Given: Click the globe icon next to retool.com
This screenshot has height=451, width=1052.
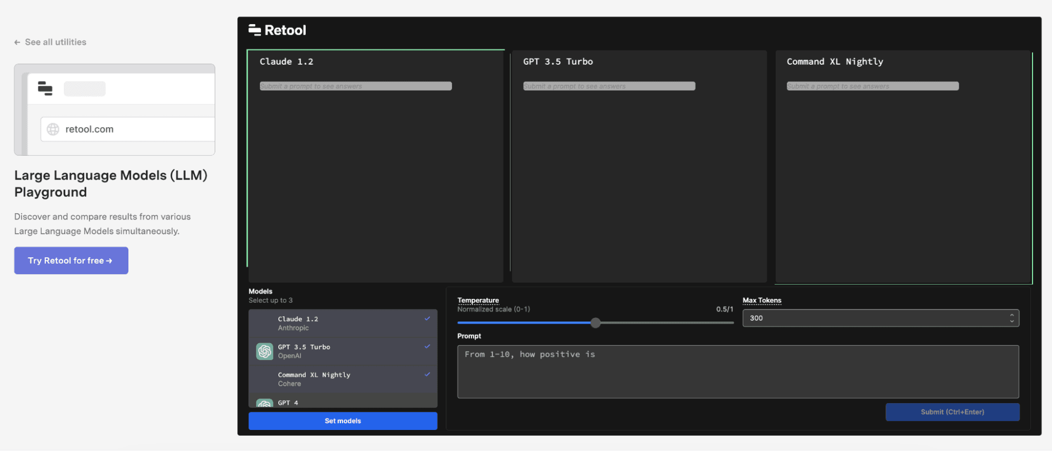Looking at the screenshot, I should 53,129.
